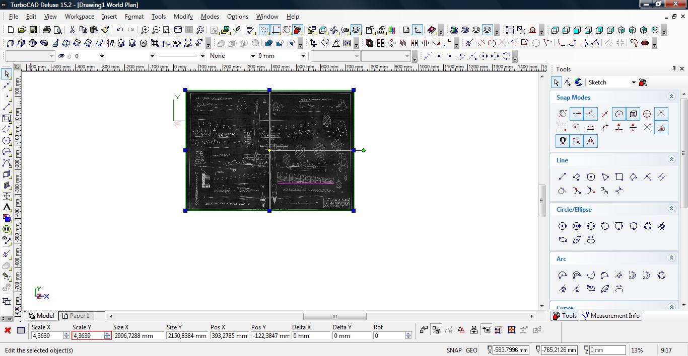688x356 pixels.
Task: Open the Sketch style dropdown in Tools panel
Action: (634, 82)
